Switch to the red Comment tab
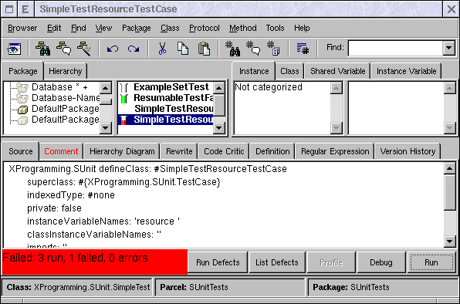 click(61, 151)
